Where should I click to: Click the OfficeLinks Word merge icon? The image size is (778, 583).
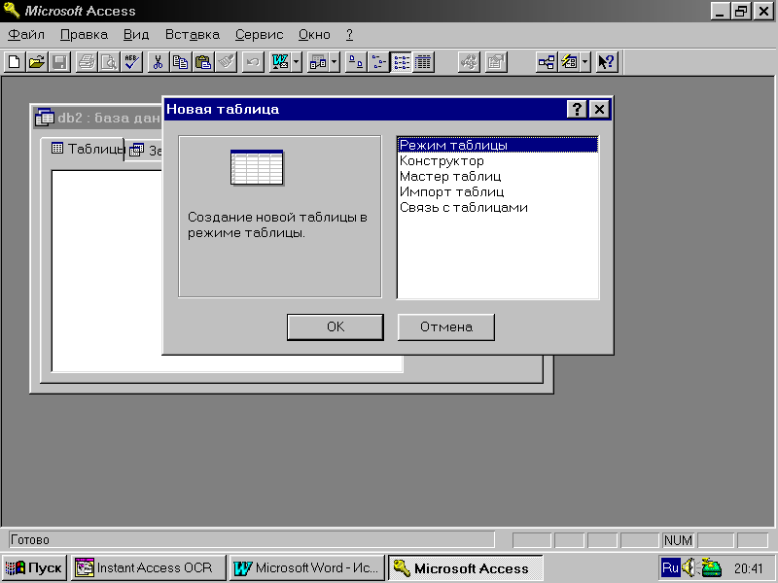tap(280, 62)
